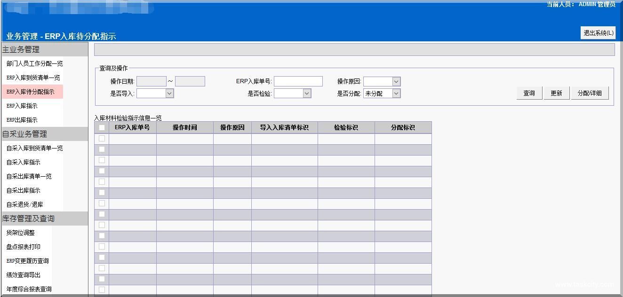
Task: Select ERP入库到货清单一览 menu item
Action: coord(33,78)
